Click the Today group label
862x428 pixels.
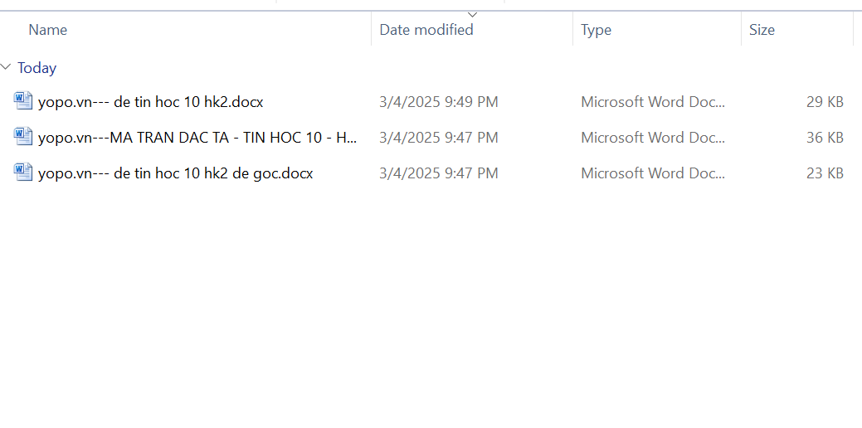pyautogui.click(x=37, y=68)
